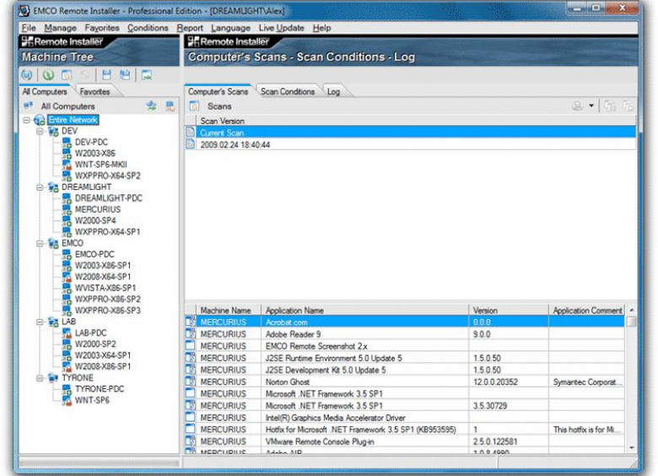
Task: Open the File menu
Action: [29, 28]
